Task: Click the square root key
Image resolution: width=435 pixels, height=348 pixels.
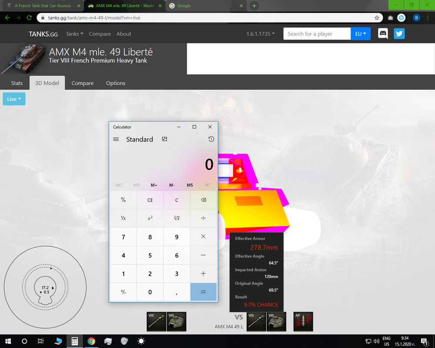Action: (x=177, y=218)
